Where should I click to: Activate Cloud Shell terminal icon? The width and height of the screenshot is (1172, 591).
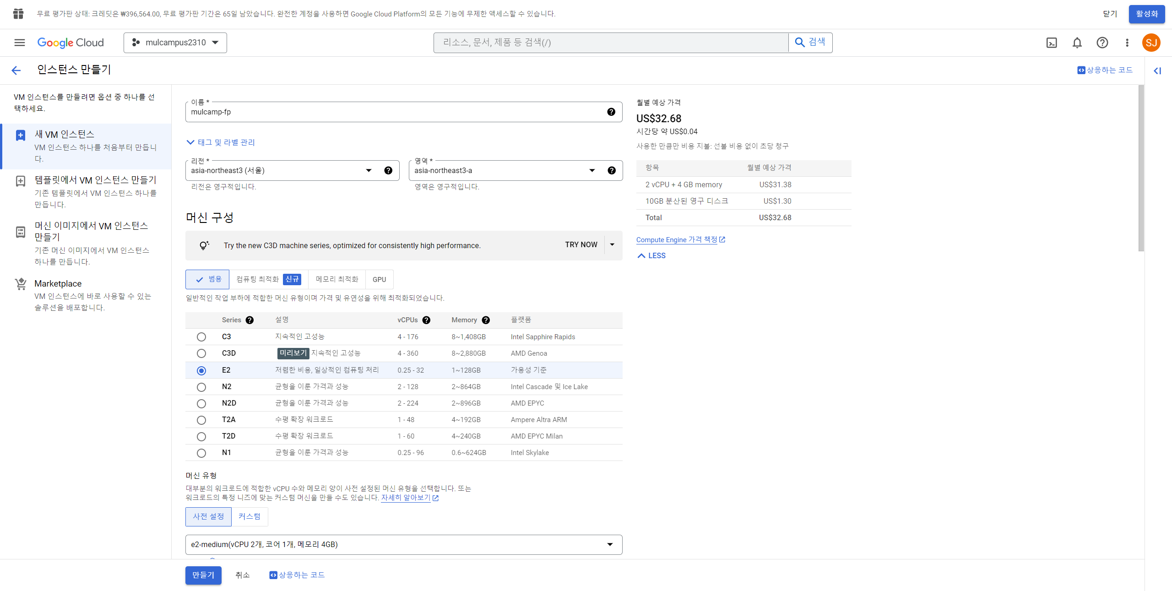pyautogui.click(x=1052, y=43)
